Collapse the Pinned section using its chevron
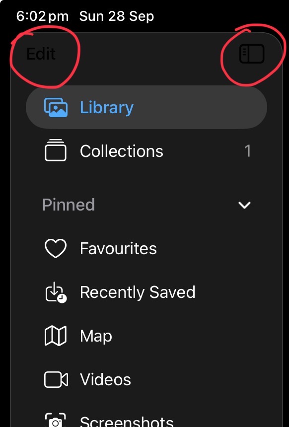This screenshot has width=289, height=427. [244, 205]
